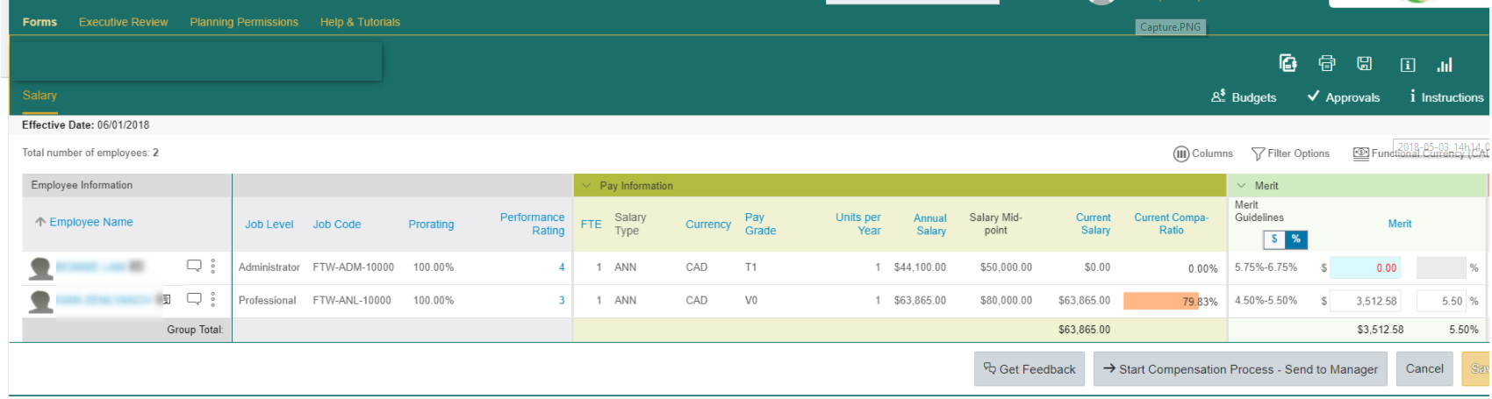Open comment bubble for the Professional employee
Viewport: 1492px width, 399px height.
[x=194, y=299]
